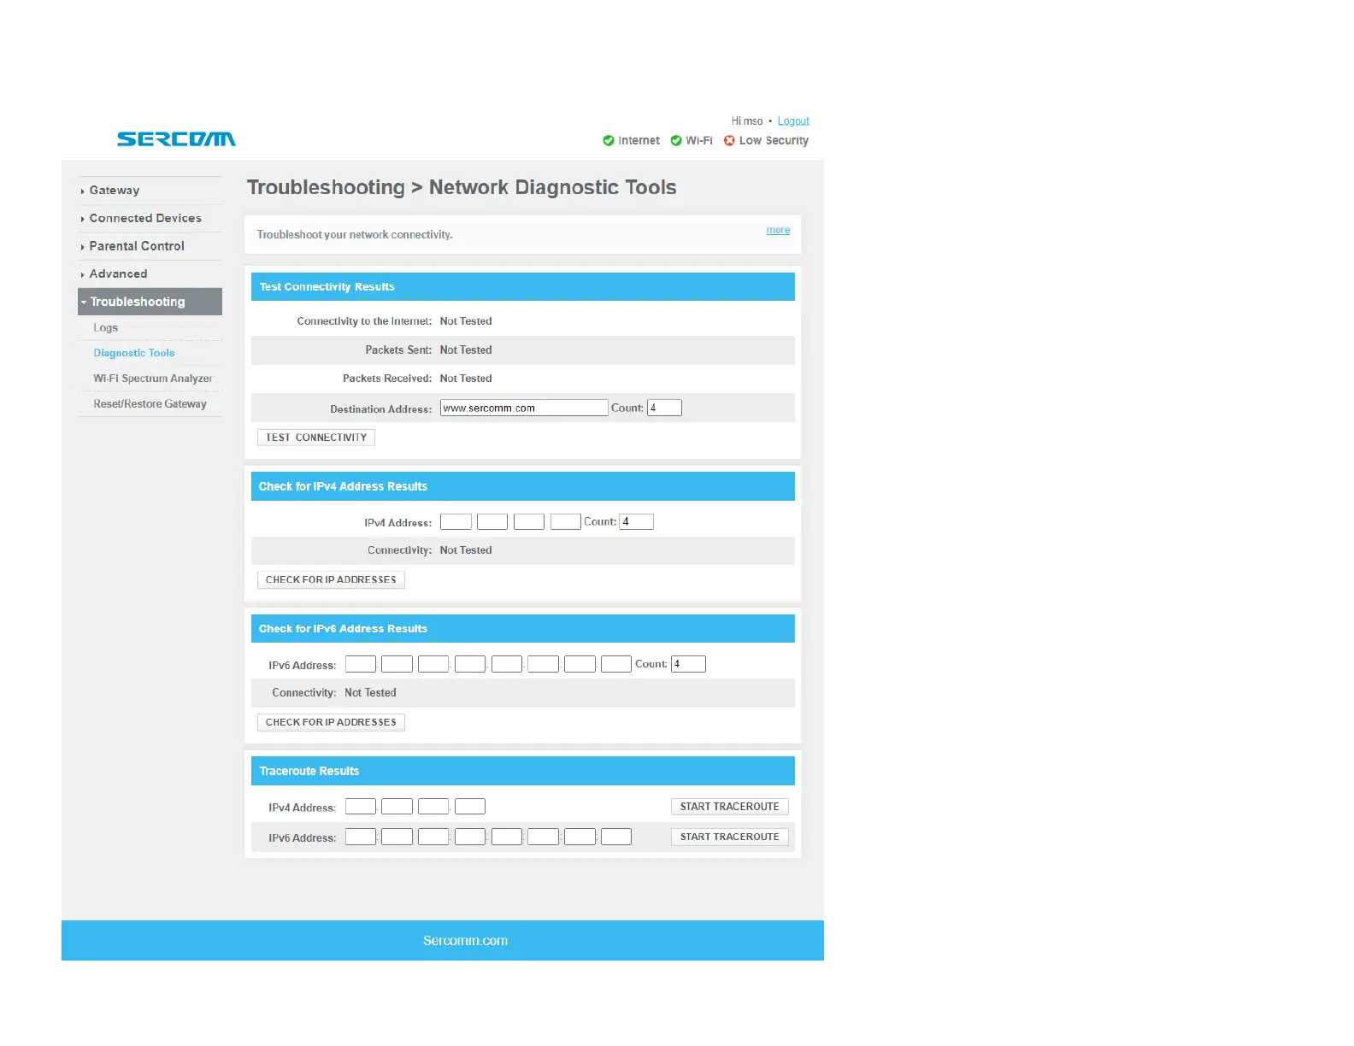Click the Internet status green check icon
The height and width of the screenshot is (1046, 1354).
coord(609,141)
